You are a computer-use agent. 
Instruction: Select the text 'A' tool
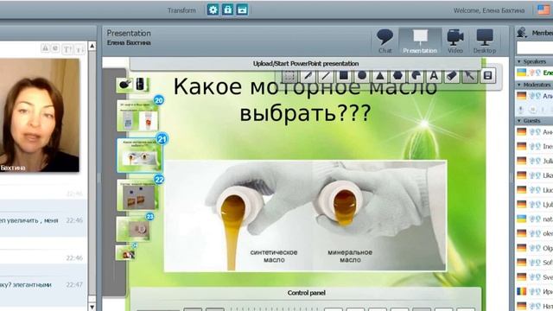coord(434,75)
